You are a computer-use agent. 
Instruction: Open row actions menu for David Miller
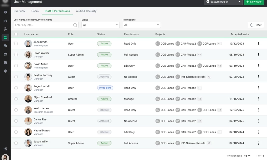(x=258, y=66)
